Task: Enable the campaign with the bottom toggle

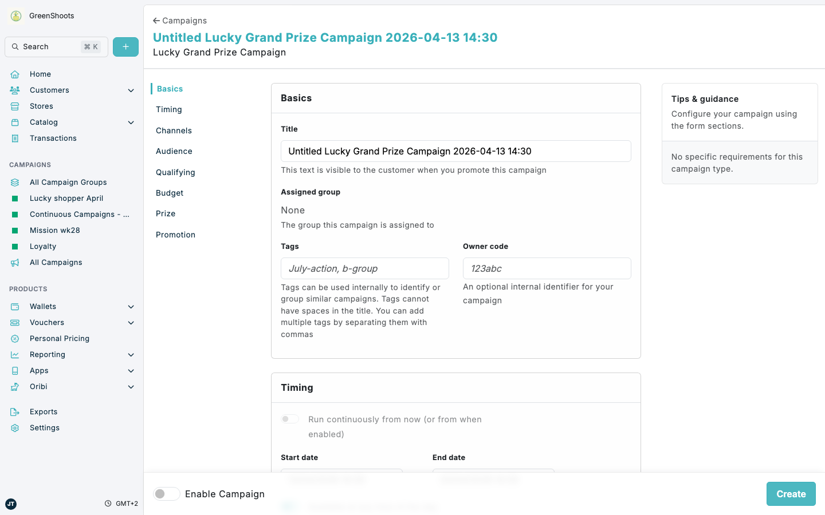Action: 166,493
